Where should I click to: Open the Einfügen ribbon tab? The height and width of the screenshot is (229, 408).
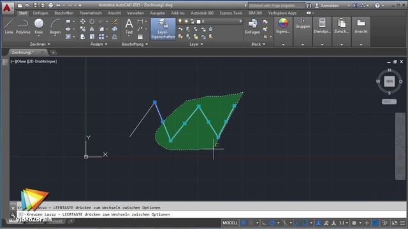pyautogui.click(x=41, y=13)
